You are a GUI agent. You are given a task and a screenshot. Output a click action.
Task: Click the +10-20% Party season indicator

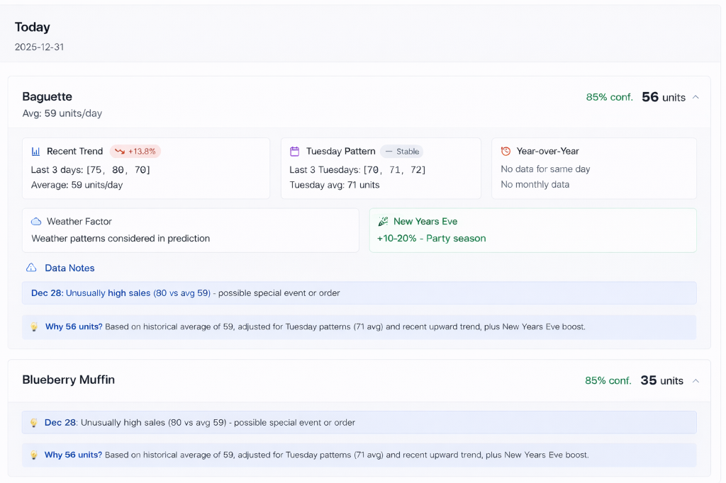pyautogui.click(x=432, y=239)
